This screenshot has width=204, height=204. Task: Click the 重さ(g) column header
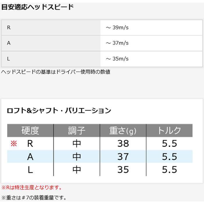coord(123,131)
